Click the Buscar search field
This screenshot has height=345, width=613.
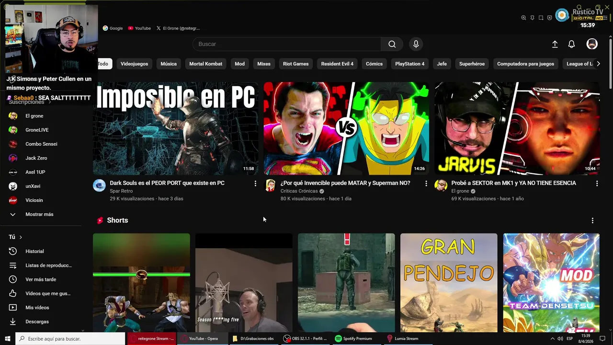click(x=287, y=44)
